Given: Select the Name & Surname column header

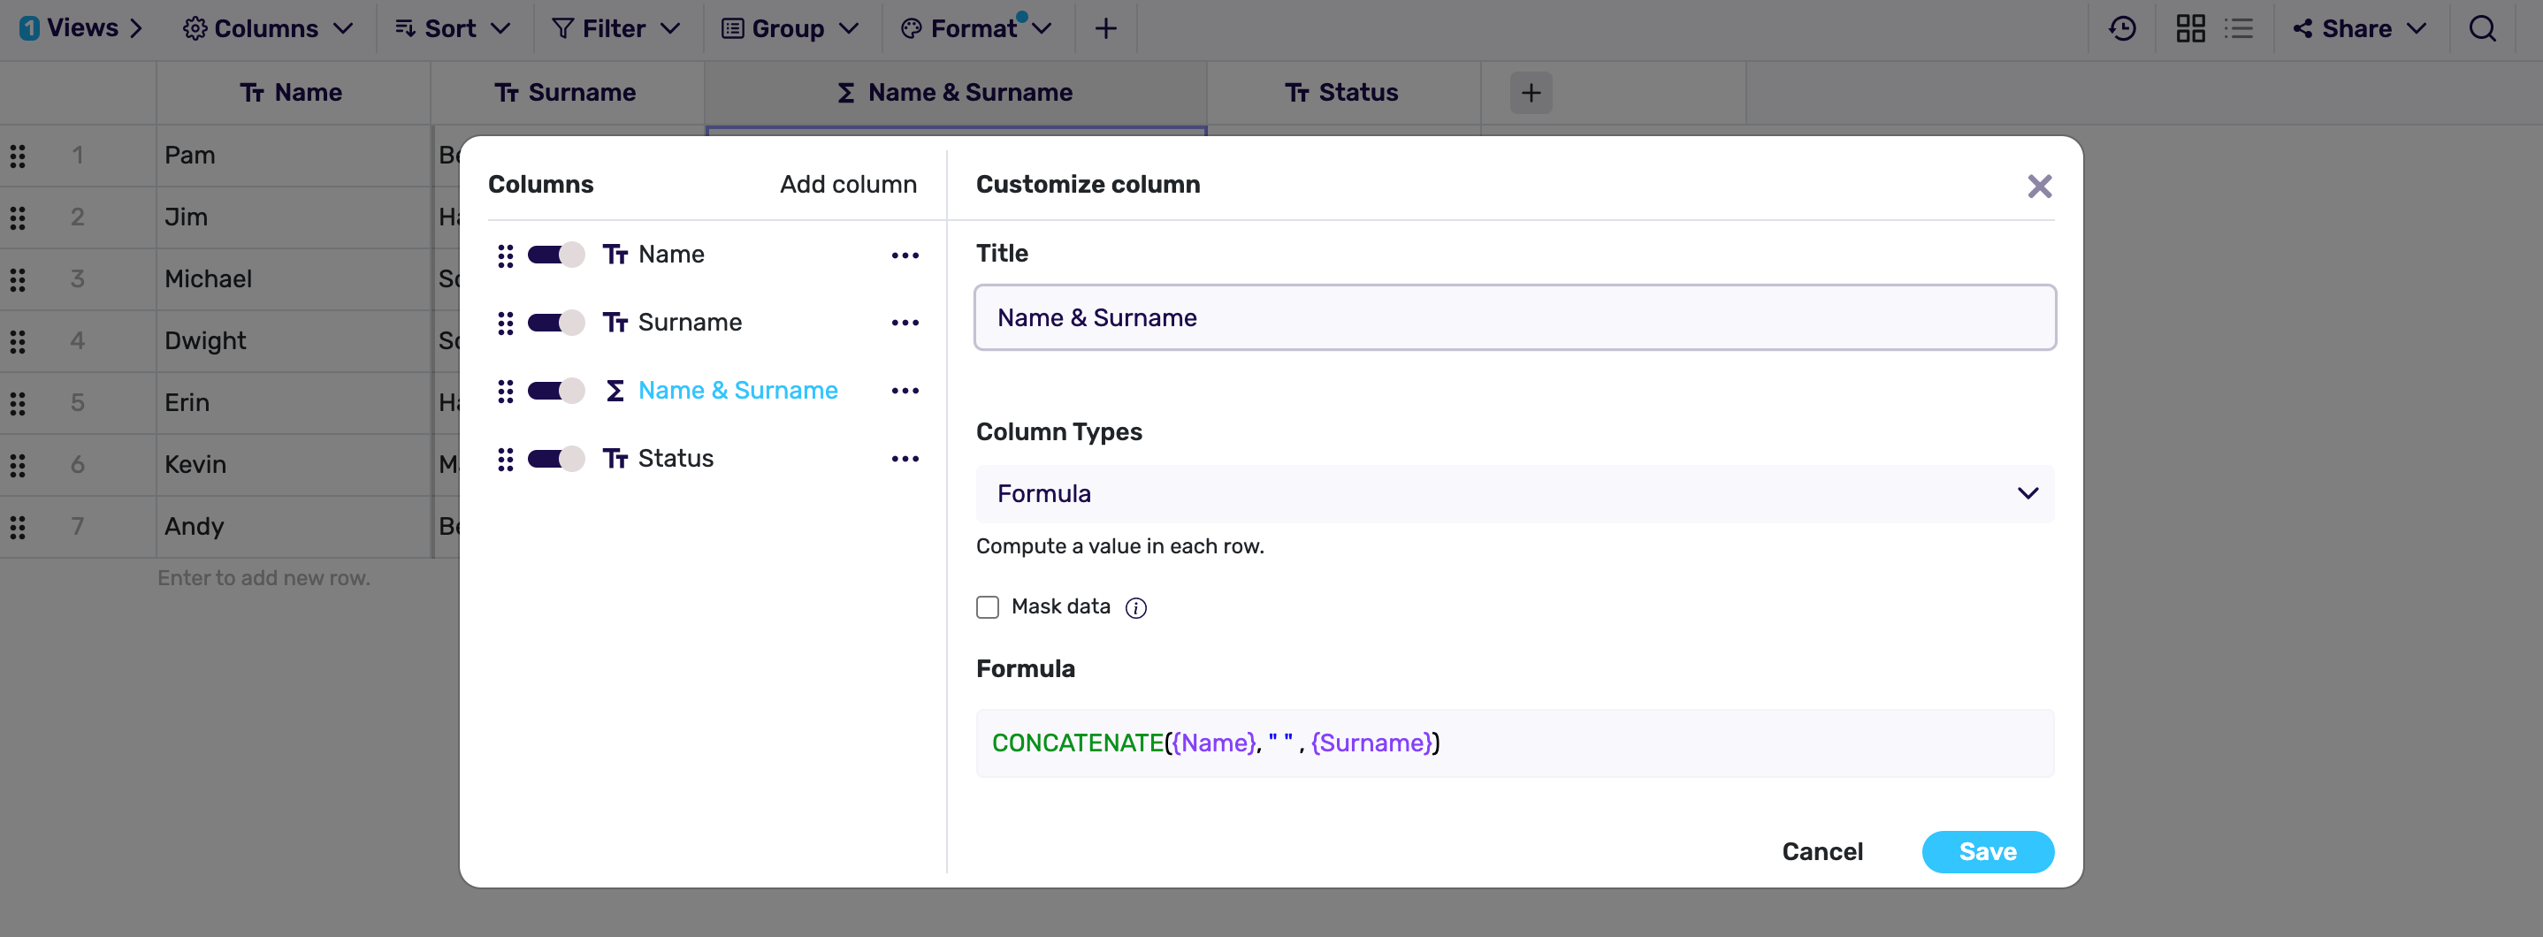Looking at the screenshot, I should click(x=955, y=93).
